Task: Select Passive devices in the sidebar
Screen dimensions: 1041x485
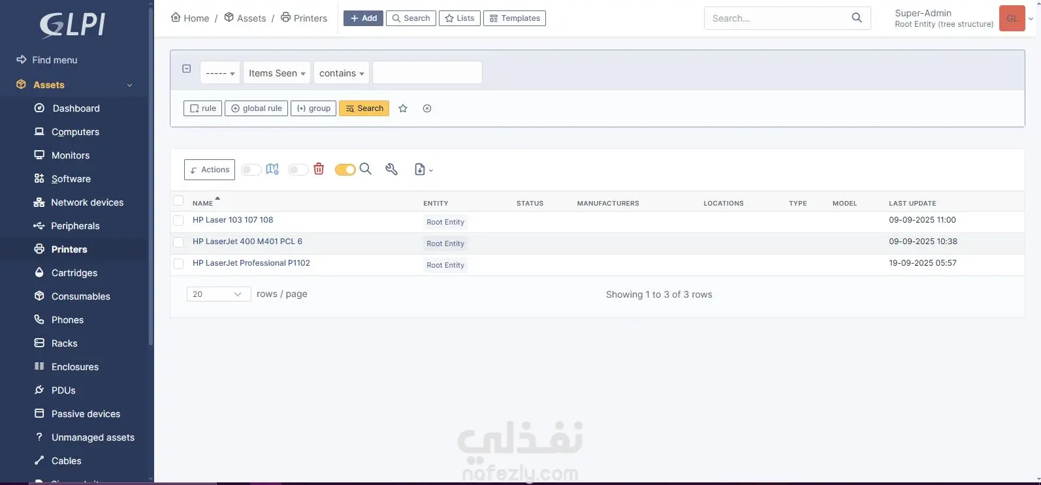Action: 86,414
